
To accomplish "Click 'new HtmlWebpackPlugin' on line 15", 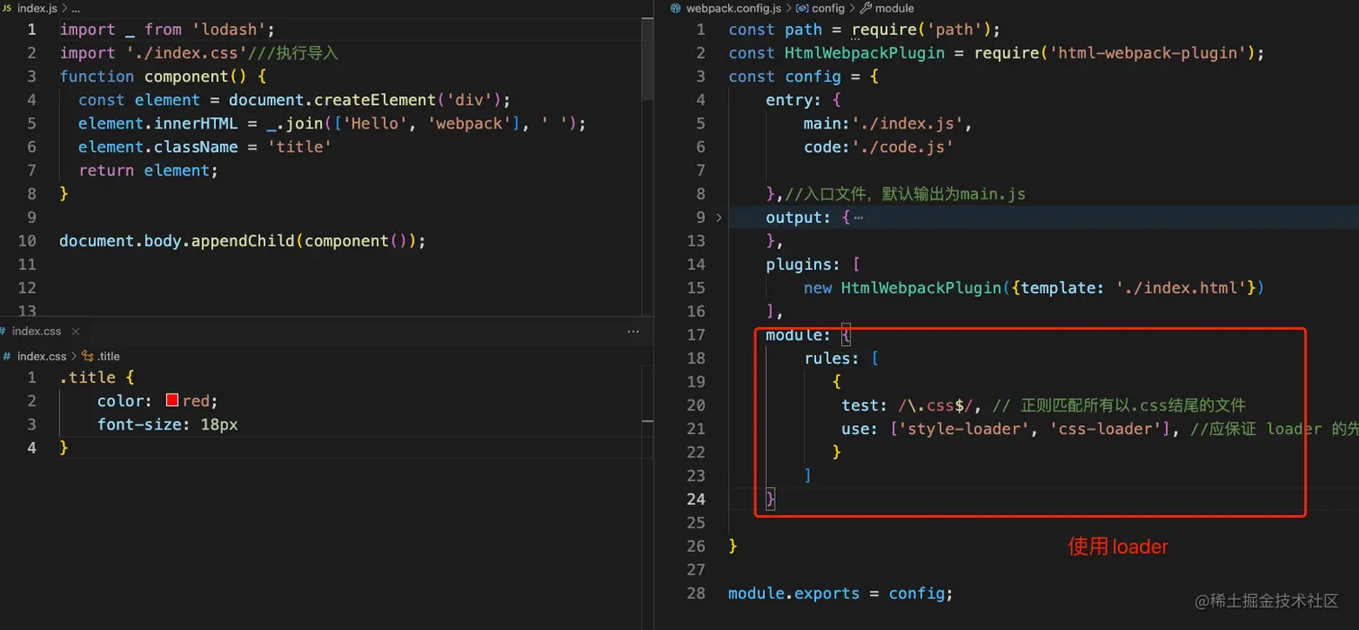I will [902, 288].
